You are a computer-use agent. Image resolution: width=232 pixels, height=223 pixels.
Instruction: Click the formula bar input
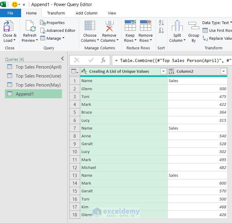[172, 60]
